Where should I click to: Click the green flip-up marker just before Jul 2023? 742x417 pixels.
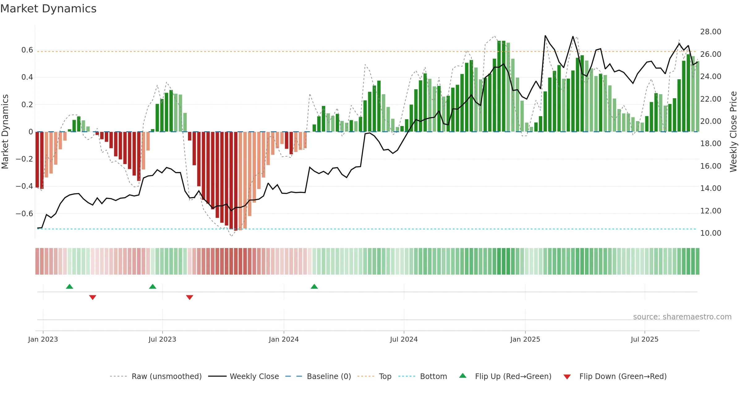pyautogui.click(x=153, y=286)
